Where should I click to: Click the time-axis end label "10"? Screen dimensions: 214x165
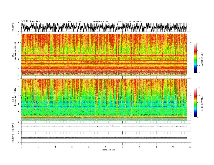click(x=190, y=147)
